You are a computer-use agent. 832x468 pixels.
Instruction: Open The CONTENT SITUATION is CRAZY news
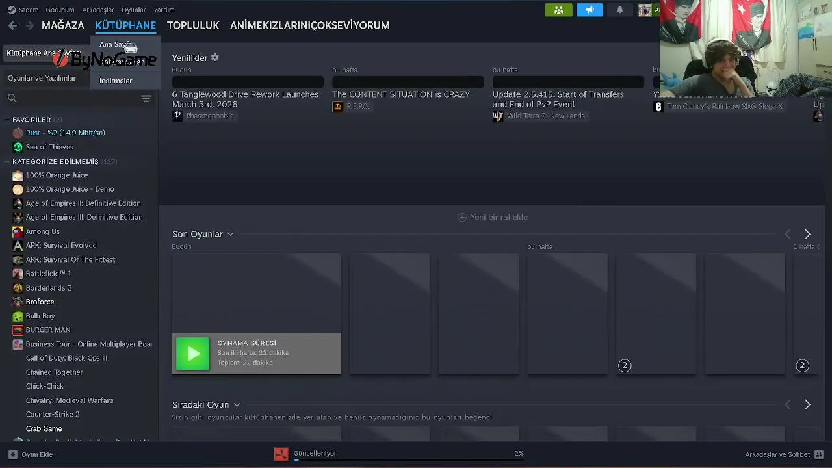tap(401, 94)
